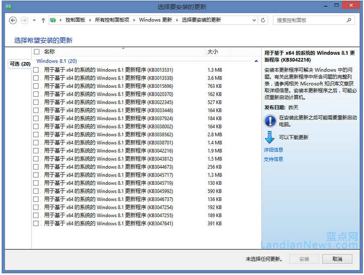Click the search magnifier icon
364x275 pixels.
(349, 20)
